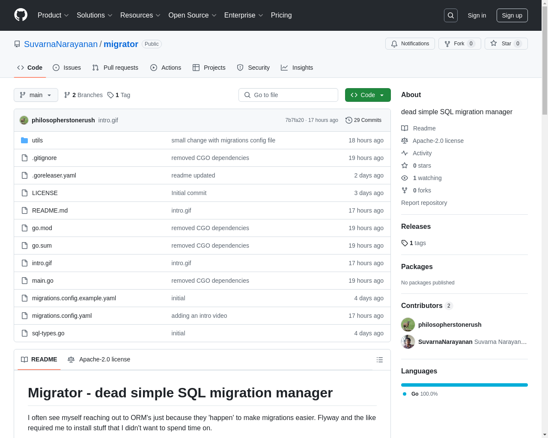Click the star icon beside 0 stars
This screenshot has width=548, height=438.
[405, 166]
